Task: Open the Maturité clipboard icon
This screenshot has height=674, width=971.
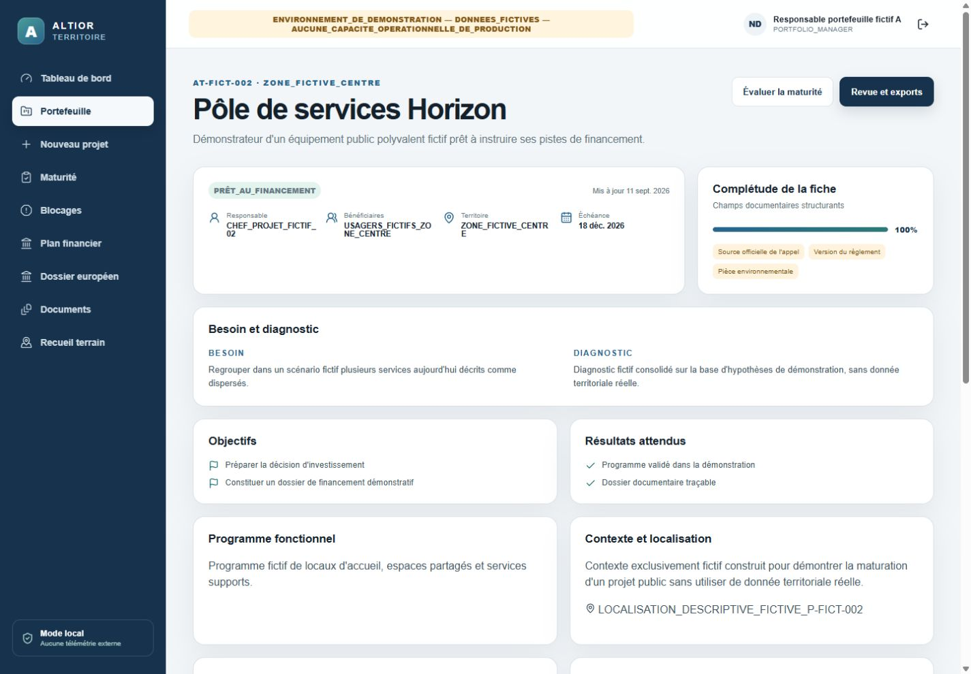Action: [27, 177]
